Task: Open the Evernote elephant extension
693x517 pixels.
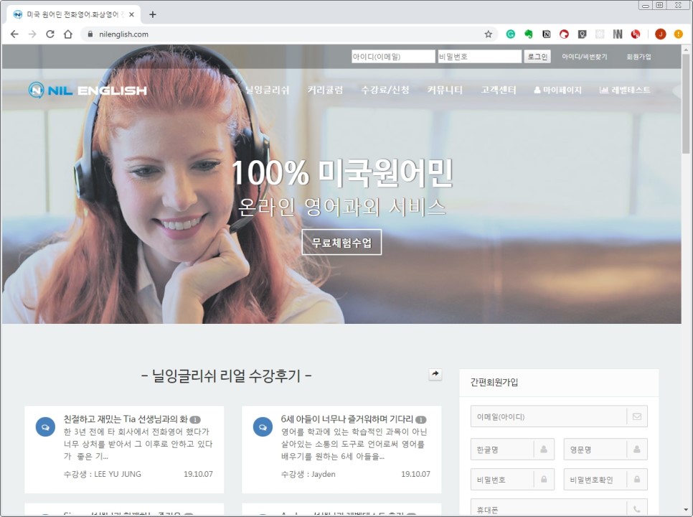Action: pyautogui.click(x=529, y=34)
